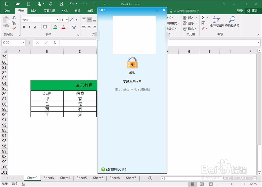
Task: Expand the formula bar
Action: point(259,43)
